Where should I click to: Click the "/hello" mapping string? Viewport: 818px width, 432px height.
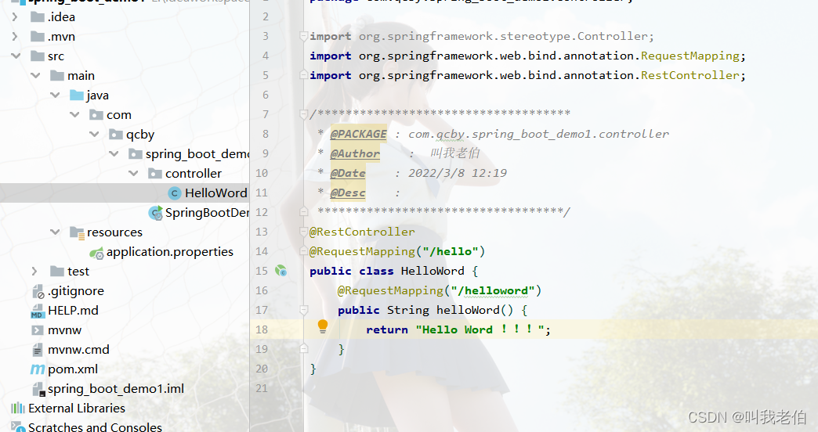tap(451, 251)
